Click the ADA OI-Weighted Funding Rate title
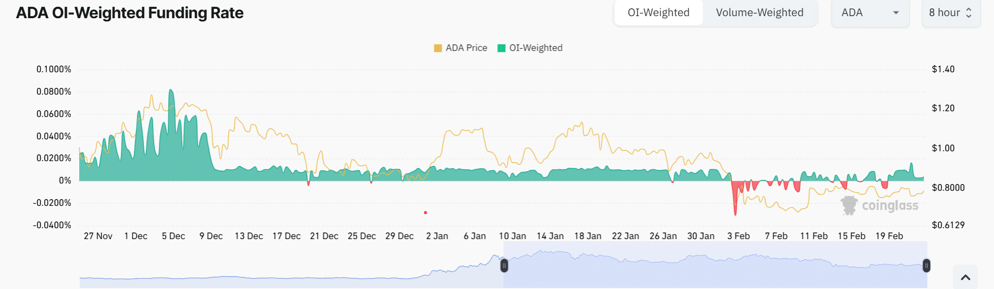This screenshot has height=289, width=994. click(130, 13)
